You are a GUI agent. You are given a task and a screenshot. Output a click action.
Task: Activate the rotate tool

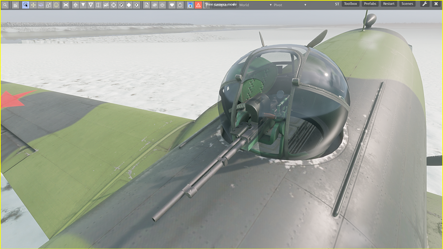tap(41, 5)
